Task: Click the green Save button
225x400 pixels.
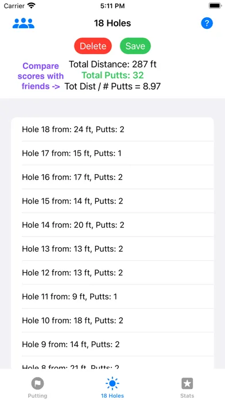Action: (135, 46)
